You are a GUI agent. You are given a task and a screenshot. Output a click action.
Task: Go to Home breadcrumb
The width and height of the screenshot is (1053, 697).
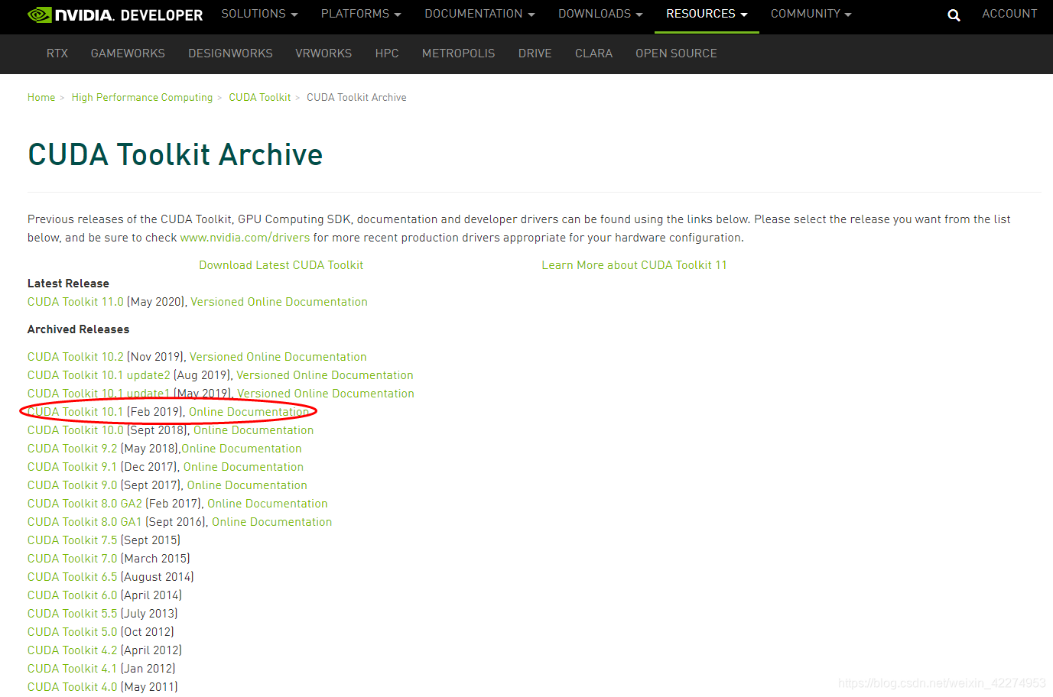click(x=41, y=97)
